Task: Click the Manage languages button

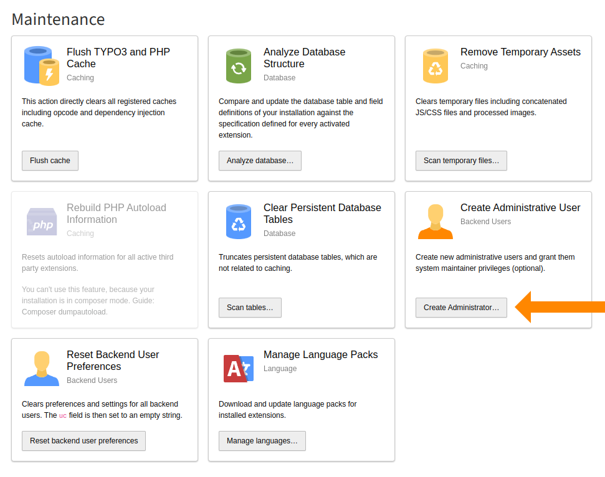Action: coord(262,441)
